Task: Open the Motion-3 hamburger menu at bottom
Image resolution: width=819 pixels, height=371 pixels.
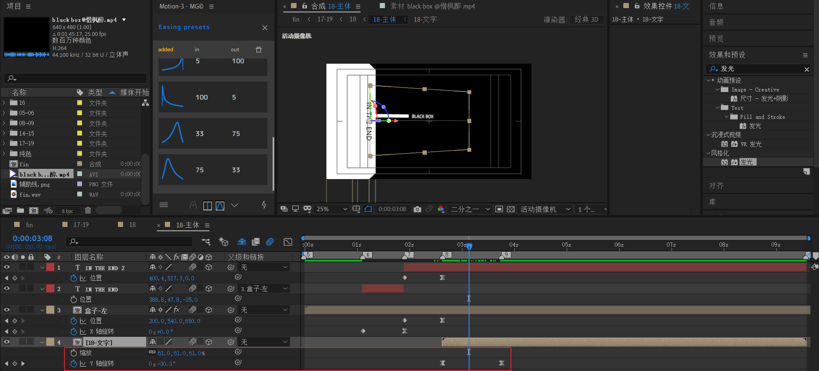Action: click(164, 205)
